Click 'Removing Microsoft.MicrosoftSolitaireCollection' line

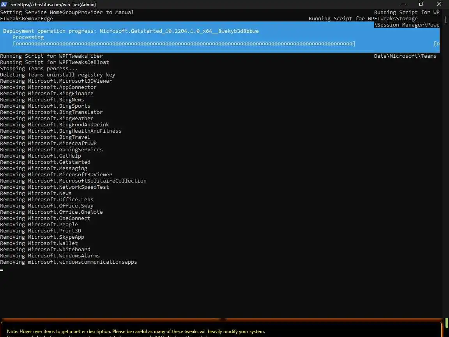pyautogui.click(x=73, y=181)
